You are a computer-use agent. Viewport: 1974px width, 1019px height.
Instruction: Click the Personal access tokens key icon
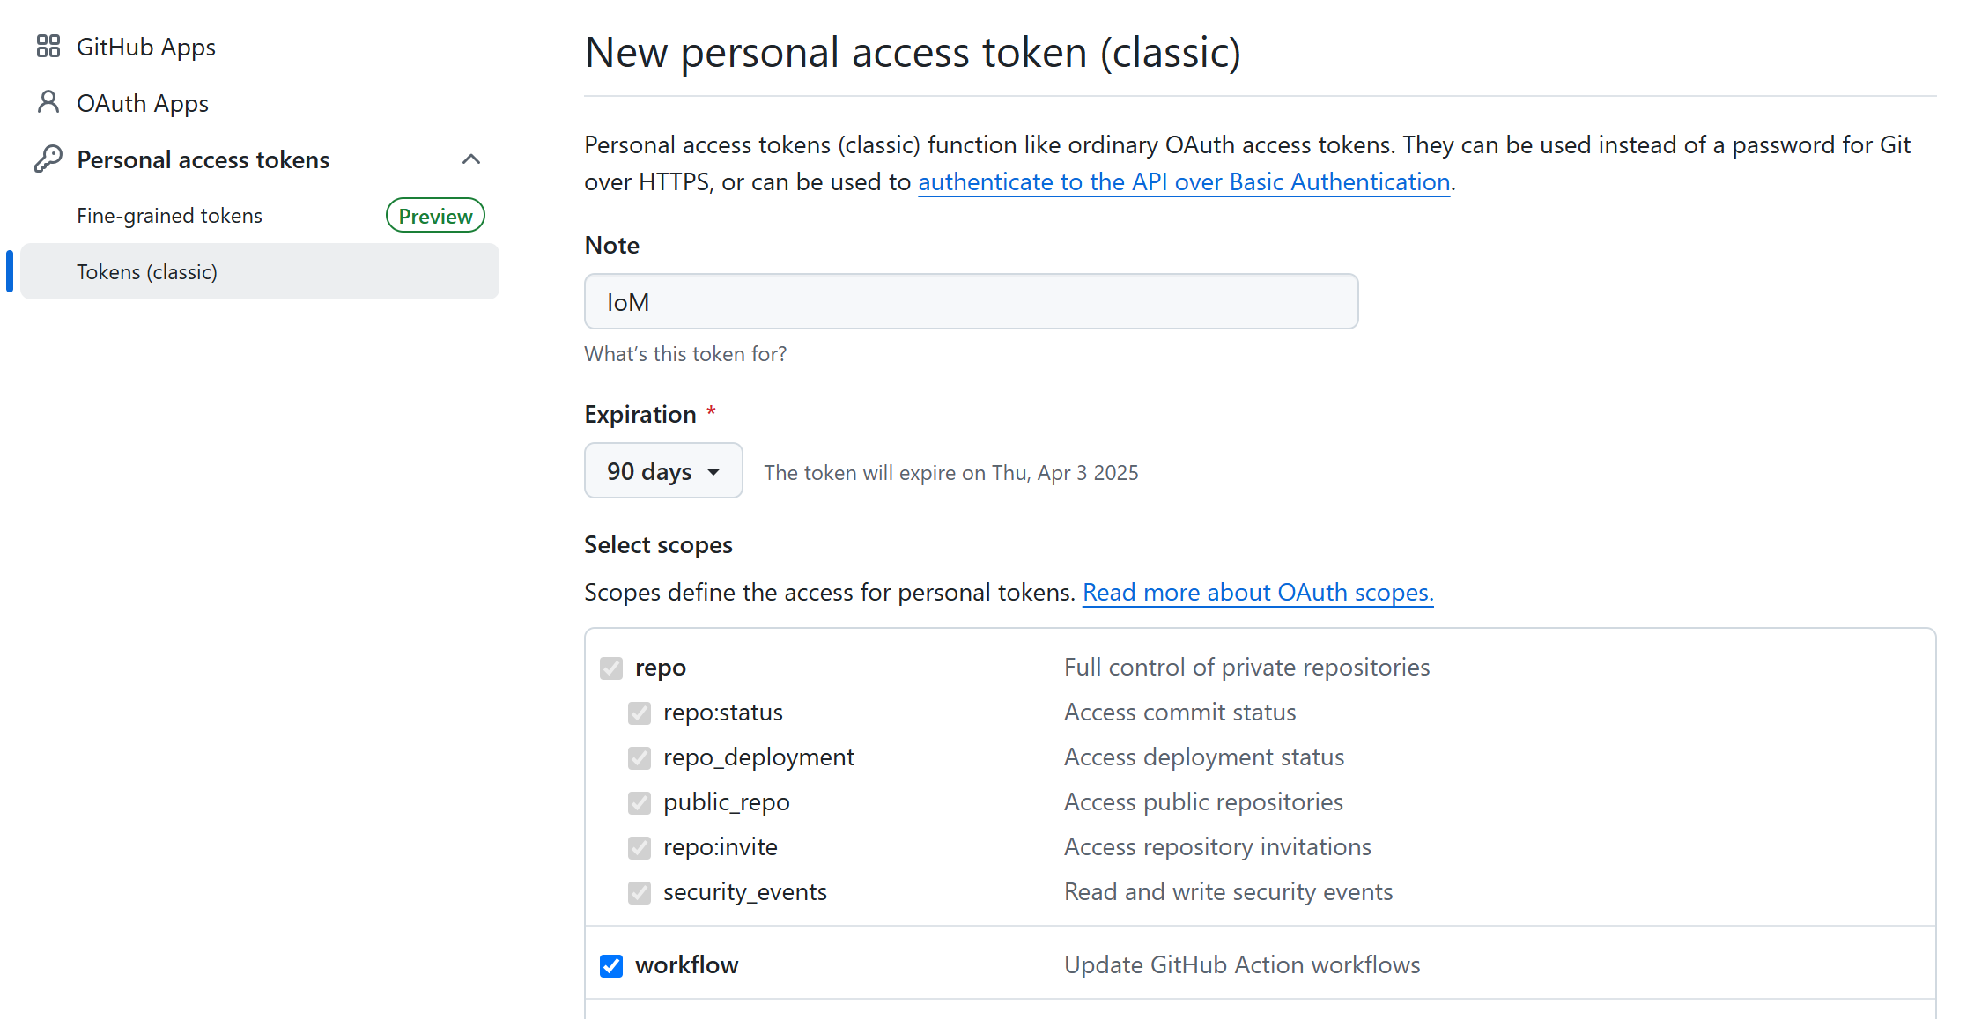pos(48,159)
